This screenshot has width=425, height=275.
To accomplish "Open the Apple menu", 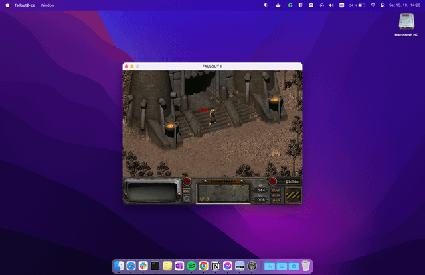I will tap(7, 5).
